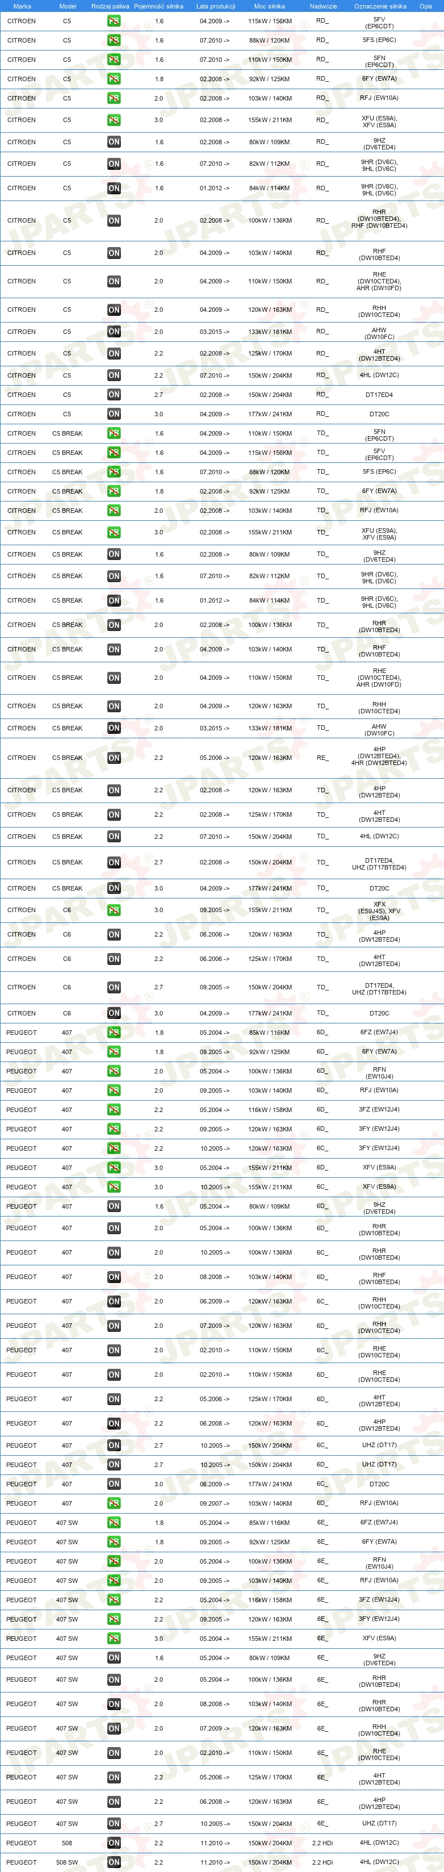Click ON icon in 407 6C_ DT20C 3.0 row
444x1872 pixels.
tap(114, 1485)
